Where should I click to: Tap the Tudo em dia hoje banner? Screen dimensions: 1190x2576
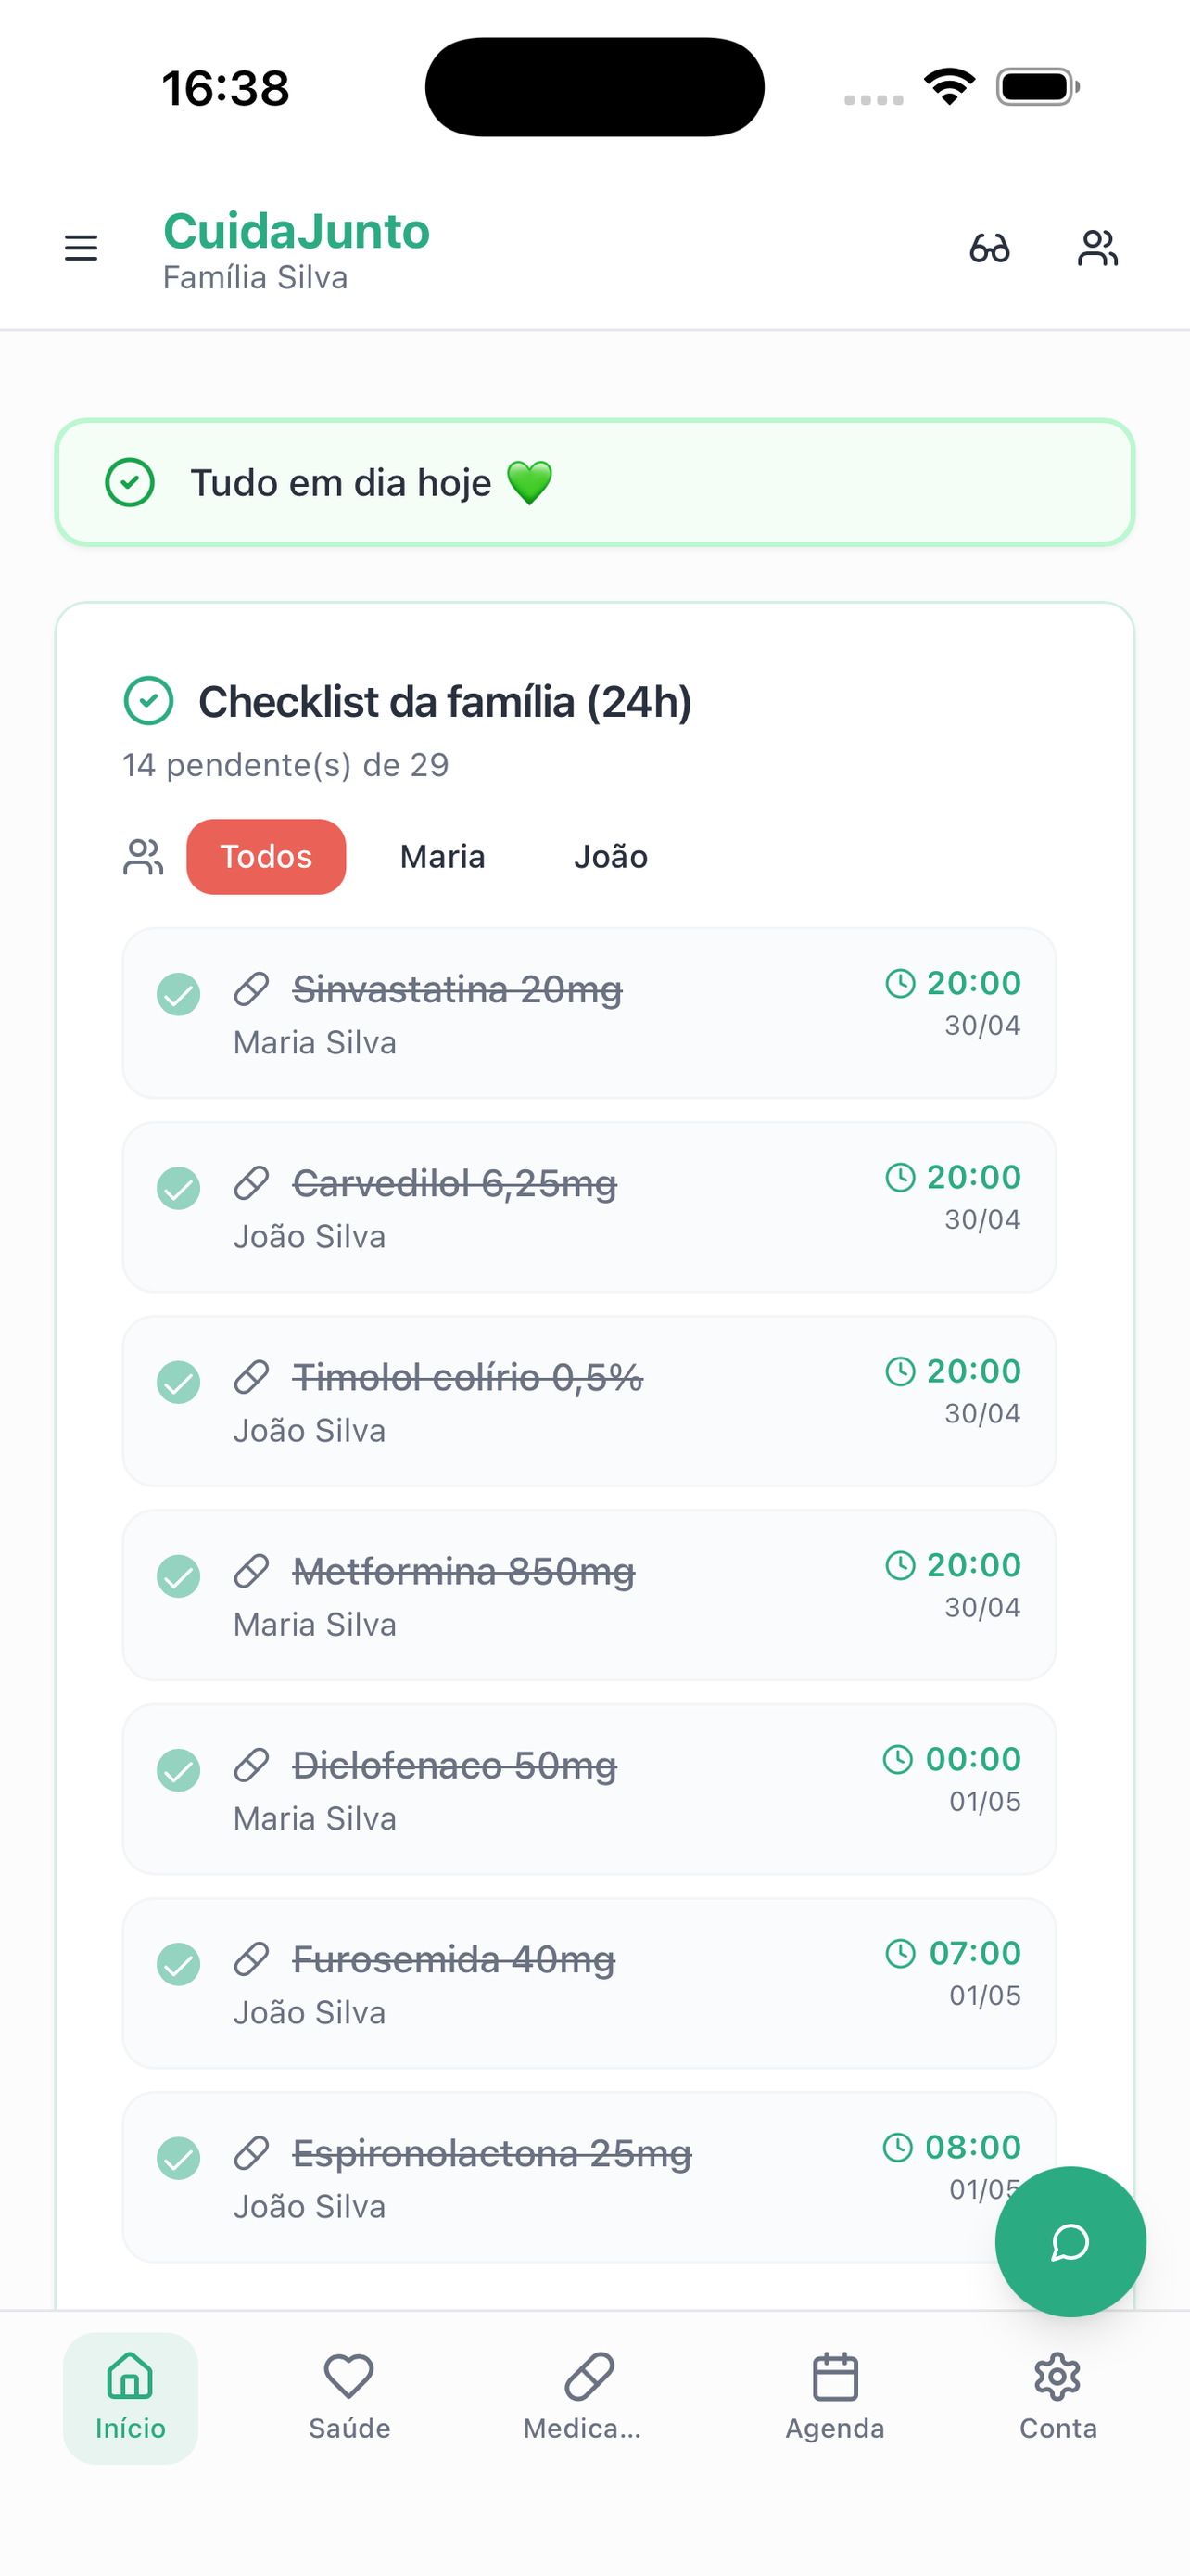point(594,482)
